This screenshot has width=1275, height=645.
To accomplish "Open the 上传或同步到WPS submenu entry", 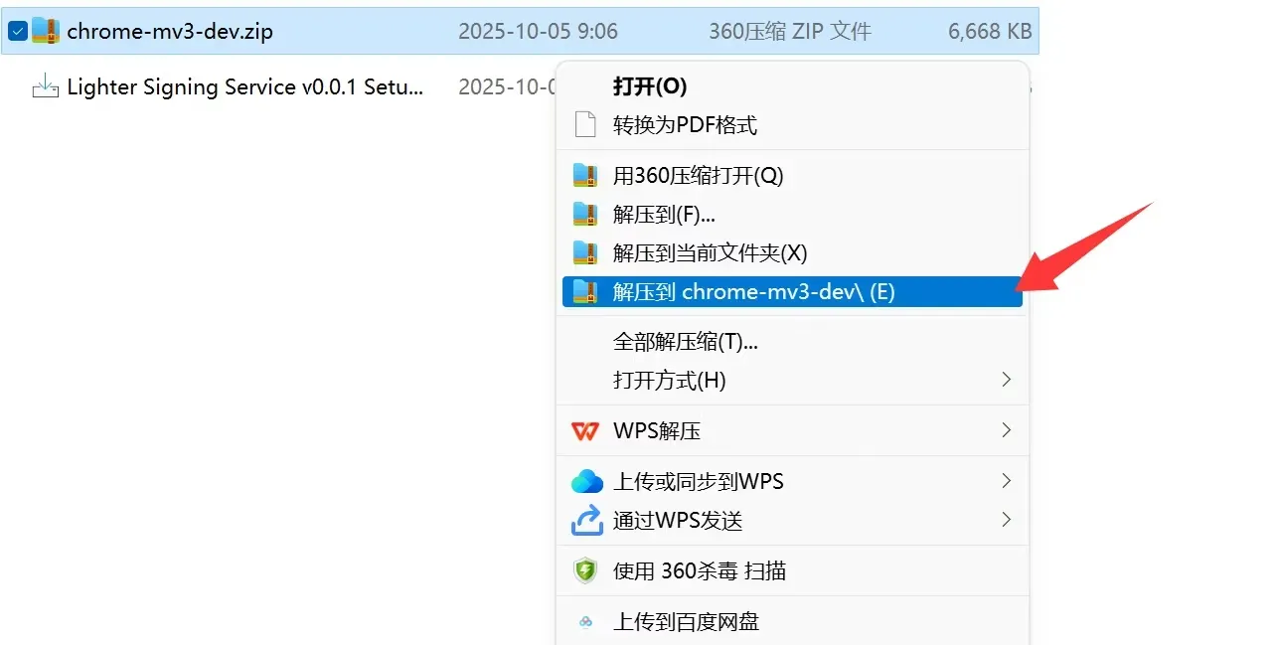I will tap(792, 482).
